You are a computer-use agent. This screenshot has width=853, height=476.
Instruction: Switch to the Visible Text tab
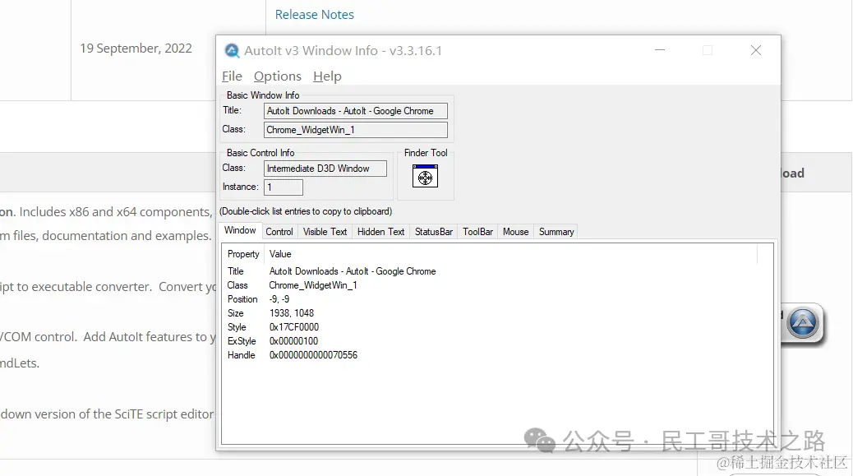[325, 232]
